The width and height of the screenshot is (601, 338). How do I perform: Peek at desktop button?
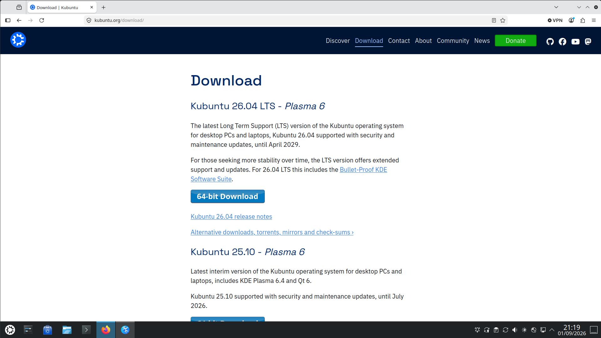594,330
